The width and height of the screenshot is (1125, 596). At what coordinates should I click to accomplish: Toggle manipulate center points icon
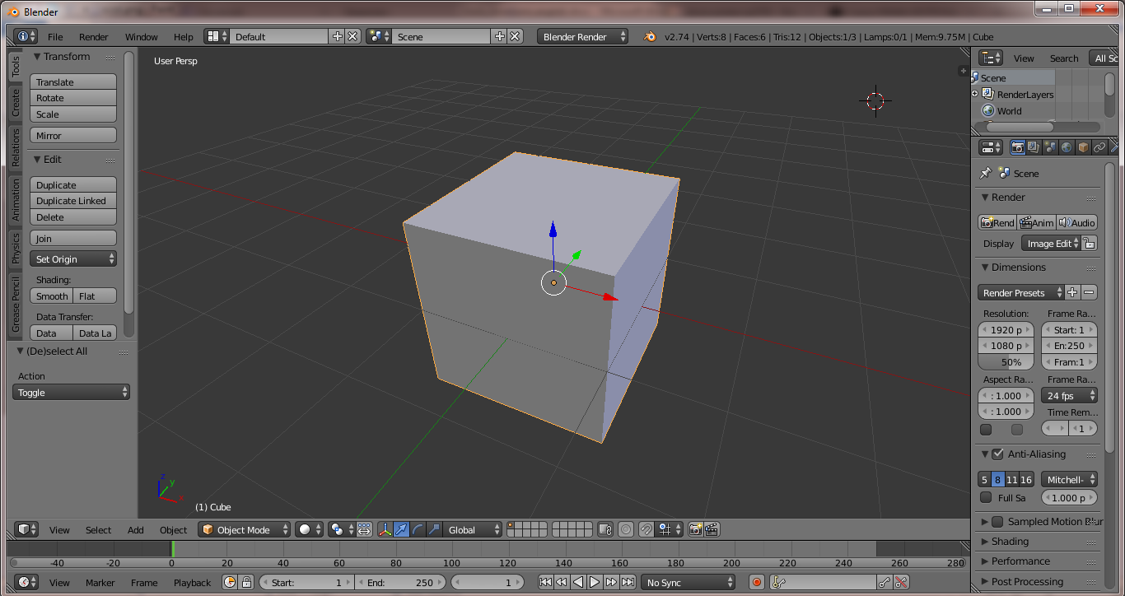tap(365, 529)
